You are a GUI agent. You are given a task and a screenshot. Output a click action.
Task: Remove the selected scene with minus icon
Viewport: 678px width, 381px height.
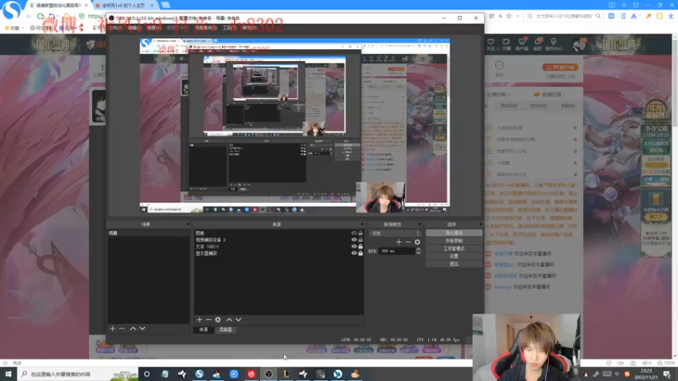[122, 329]
